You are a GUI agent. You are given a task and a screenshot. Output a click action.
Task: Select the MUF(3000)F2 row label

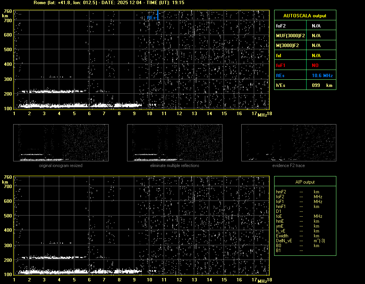(x=290, y=36)
